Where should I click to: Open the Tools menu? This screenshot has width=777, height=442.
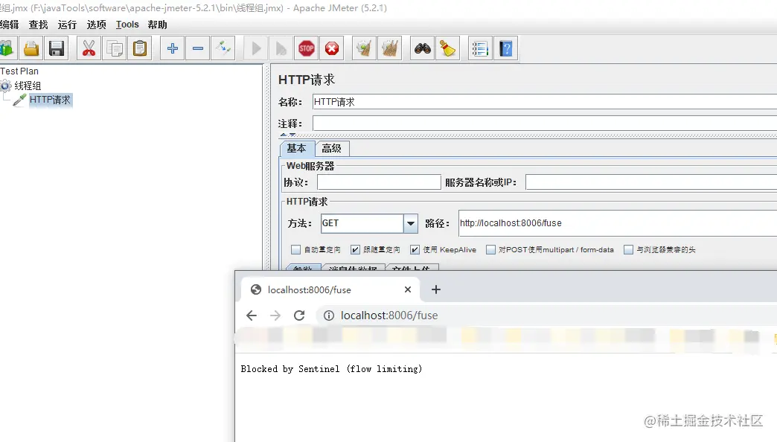click(127, 25)
